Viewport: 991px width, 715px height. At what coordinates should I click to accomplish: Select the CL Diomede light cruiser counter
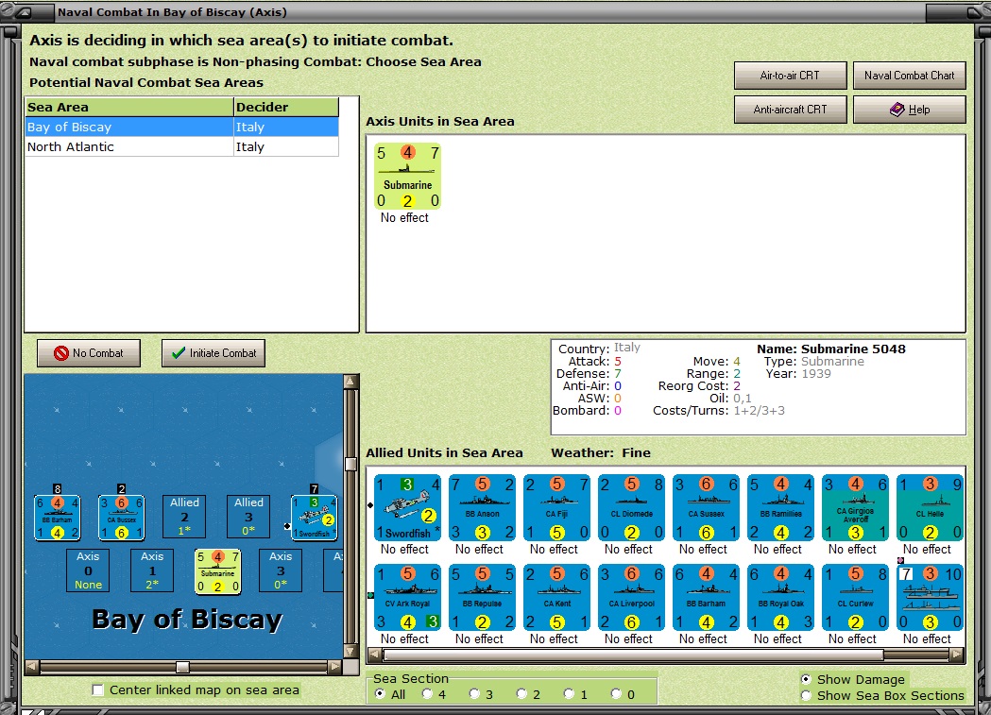click(x=631, y=508)
